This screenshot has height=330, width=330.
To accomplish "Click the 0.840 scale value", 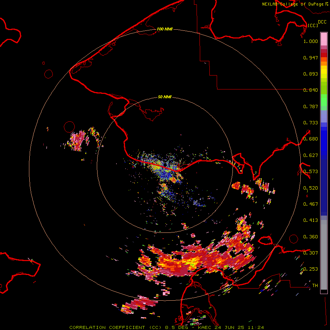I will click(311, 90).
